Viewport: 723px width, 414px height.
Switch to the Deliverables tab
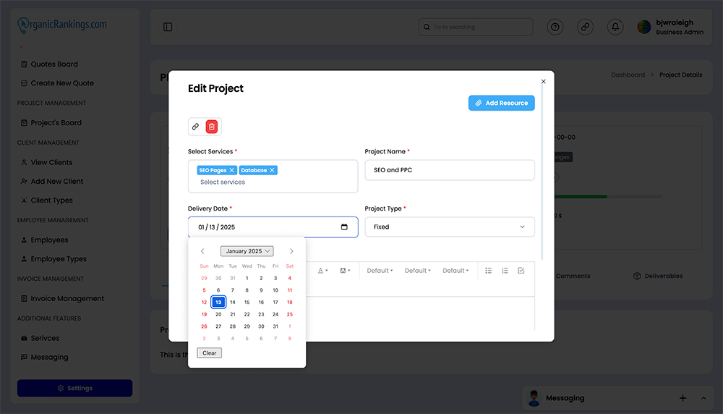[x=658, y=276]
